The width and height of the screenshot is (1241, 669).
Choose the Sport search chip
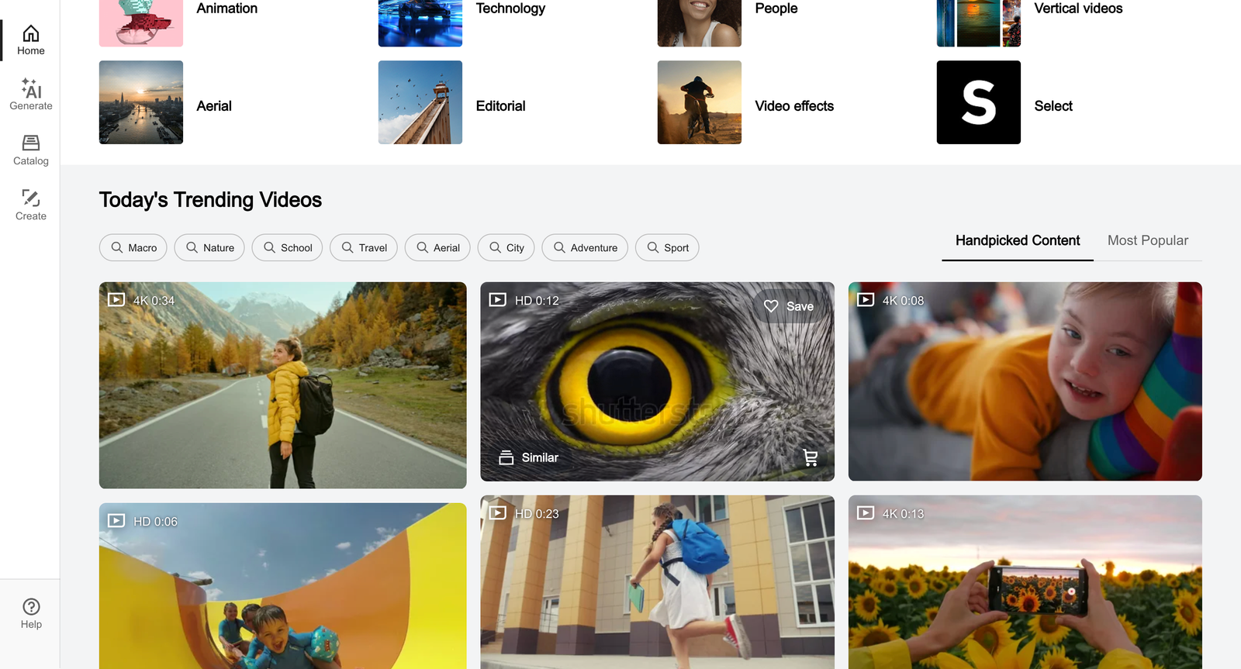tap(667, 247)
